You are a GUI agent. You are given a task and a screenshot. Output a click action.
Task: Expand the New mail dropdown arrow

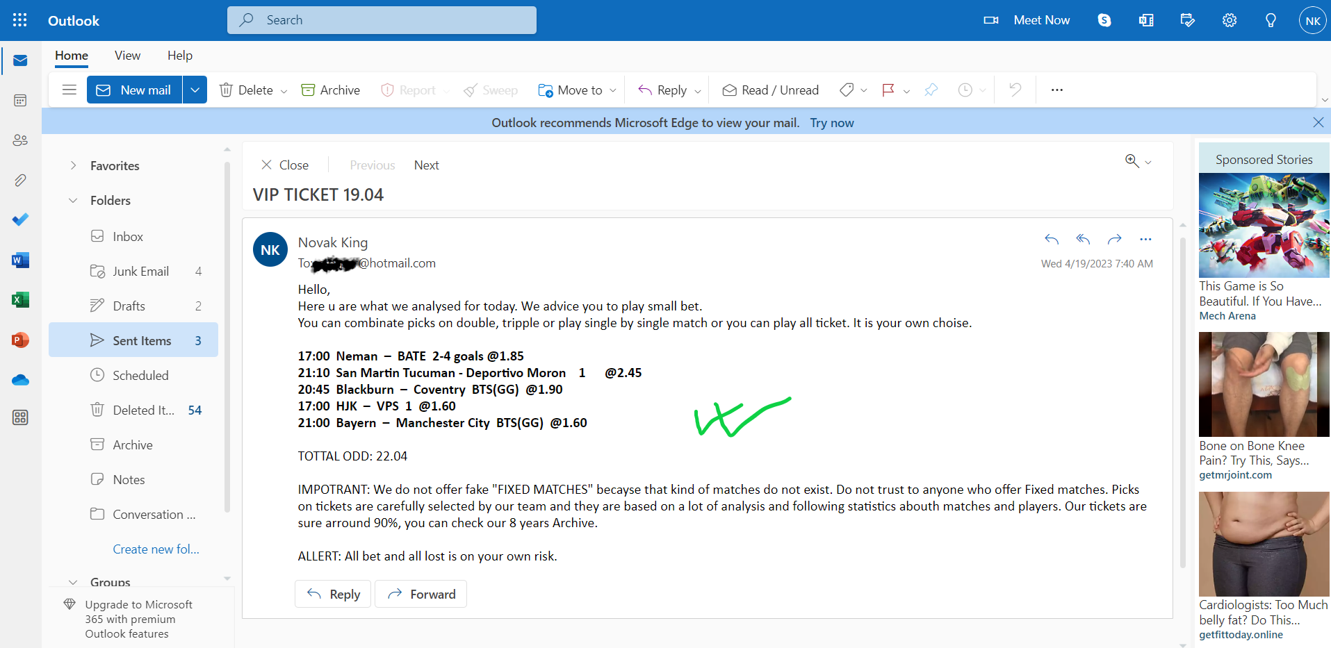[195, 90]
